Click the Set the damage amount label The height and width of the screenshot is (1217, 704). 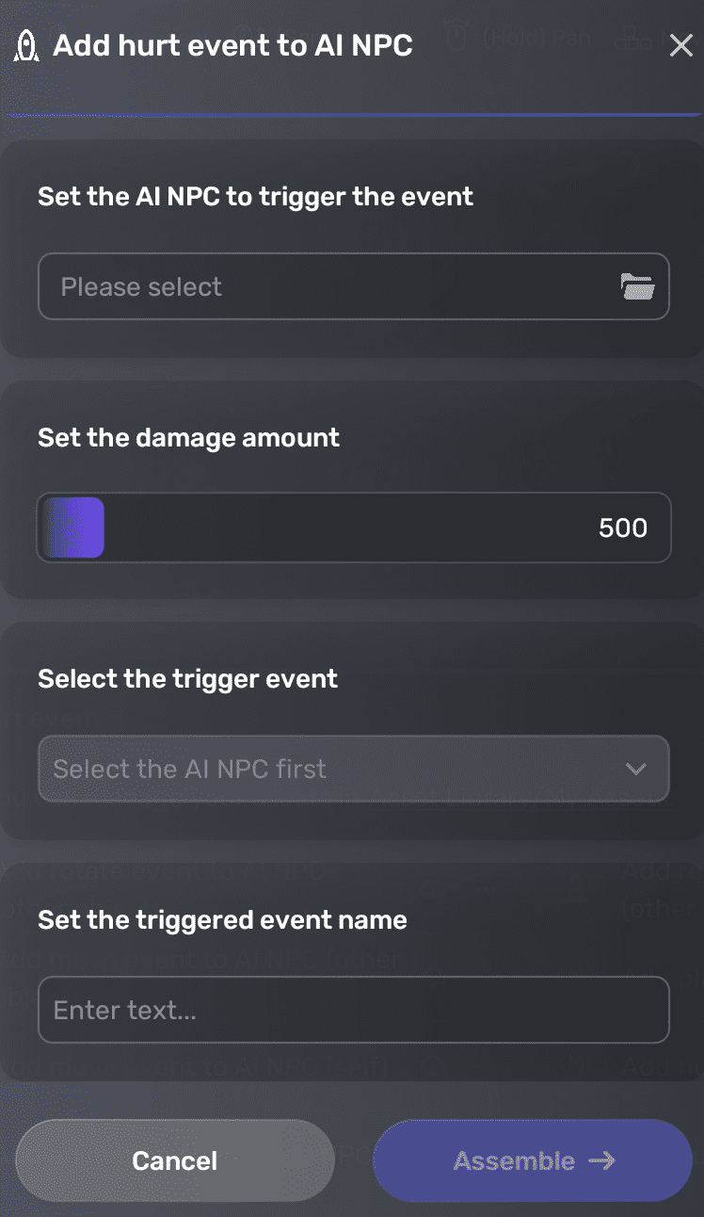pyautogui.click(x=188, y=437)
